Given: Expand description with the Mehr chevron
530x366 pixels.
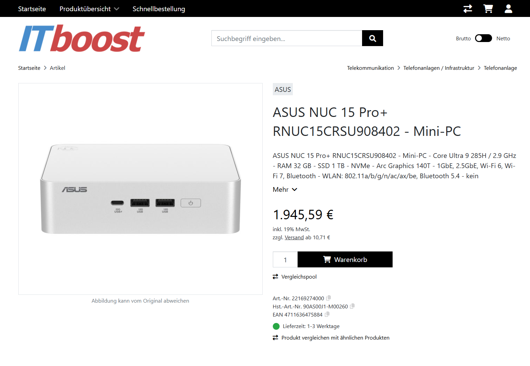Looking at the screenshot, I should (x=285, y=190).
